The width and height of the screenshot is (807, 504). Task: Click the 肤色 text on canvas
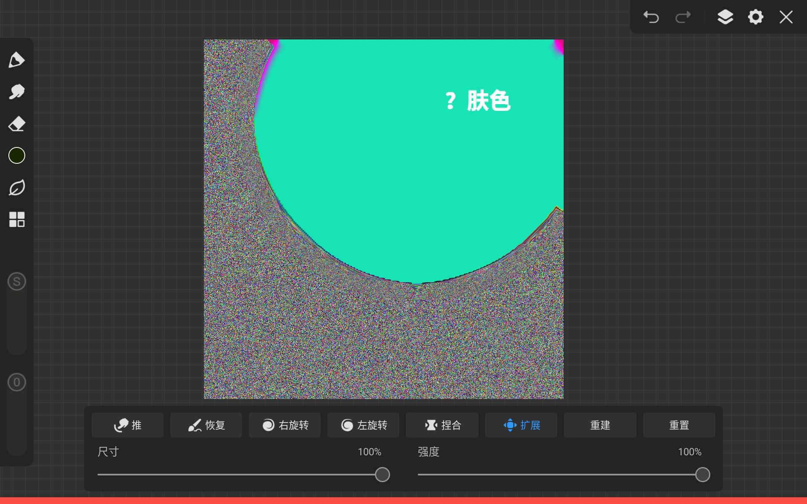(488, 101)
